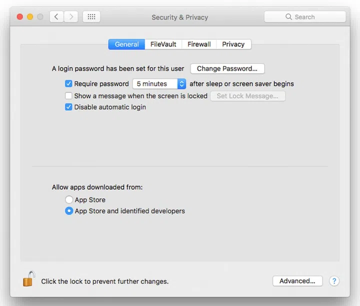
Task: Go forward using the right chevron button
Action: coord(71,17)
